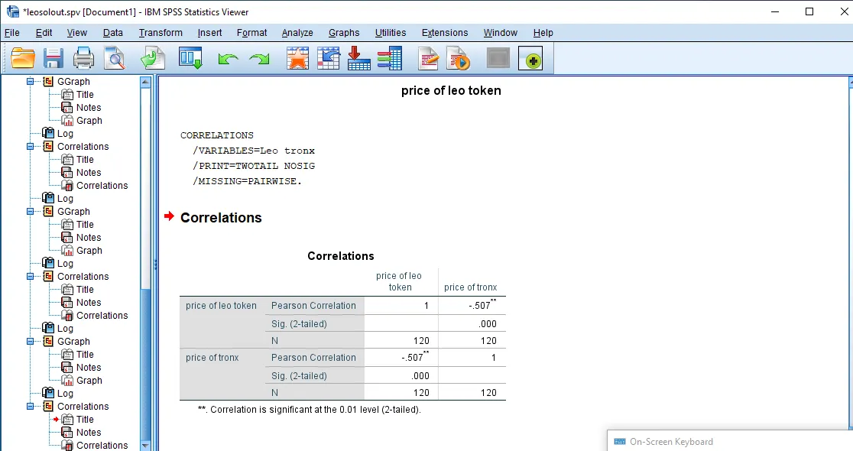Click the 'price of leo token' output title

tap(451, 90)
